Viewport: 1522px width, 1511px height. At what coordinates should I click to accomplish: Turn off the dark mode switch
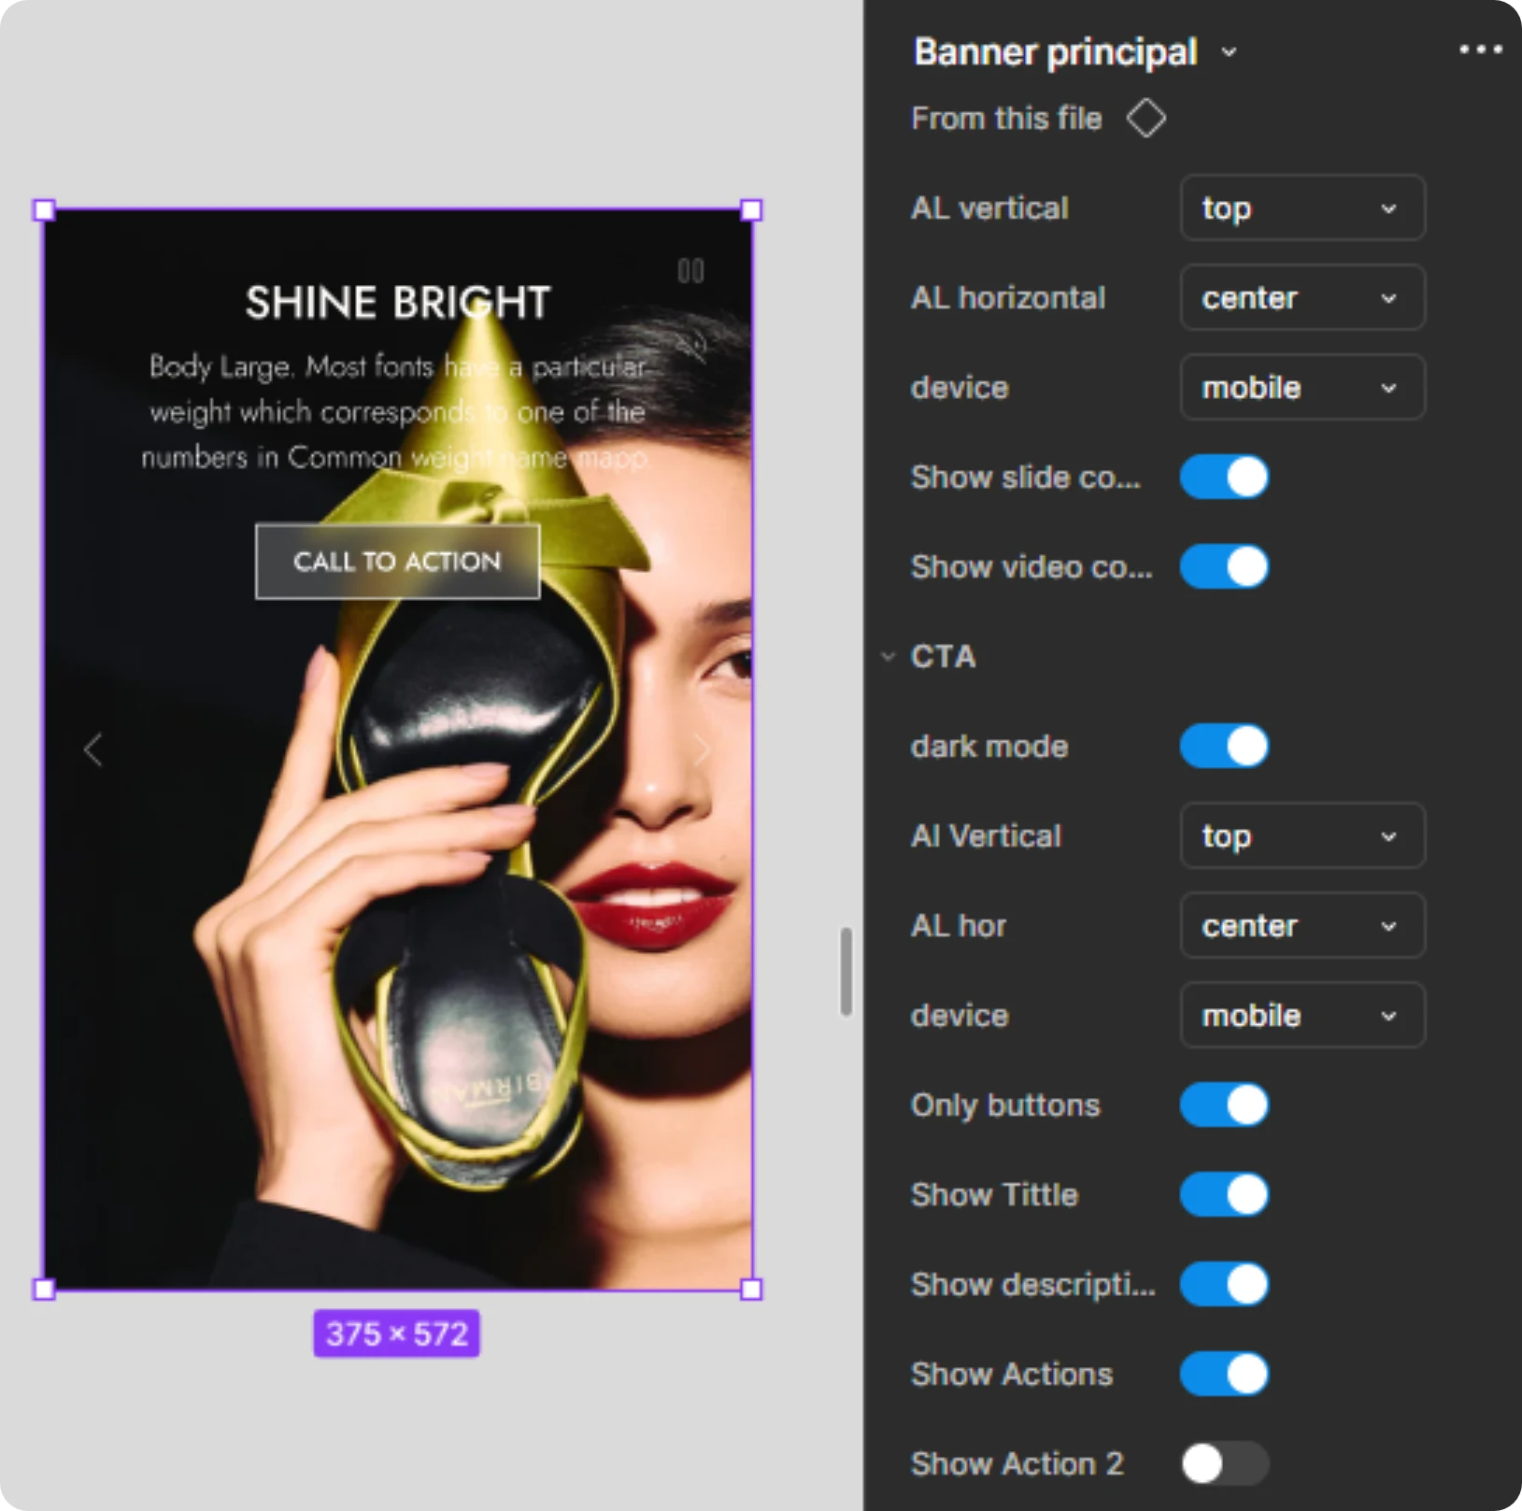click(1224, 747)
